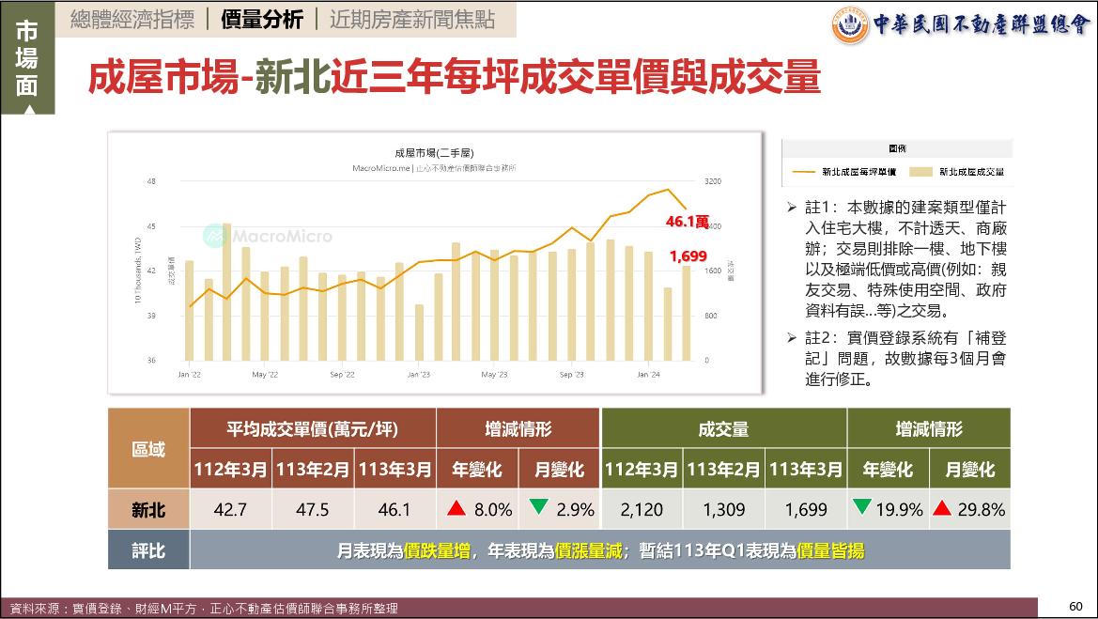Click green down triangle beside 19.9%

(x=861, y=509)
